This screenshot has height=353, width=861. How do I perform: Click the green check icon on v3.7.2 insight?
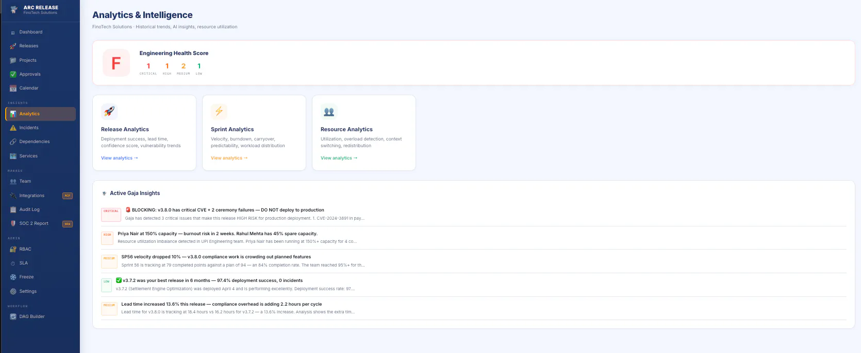[x=119, y=280]
